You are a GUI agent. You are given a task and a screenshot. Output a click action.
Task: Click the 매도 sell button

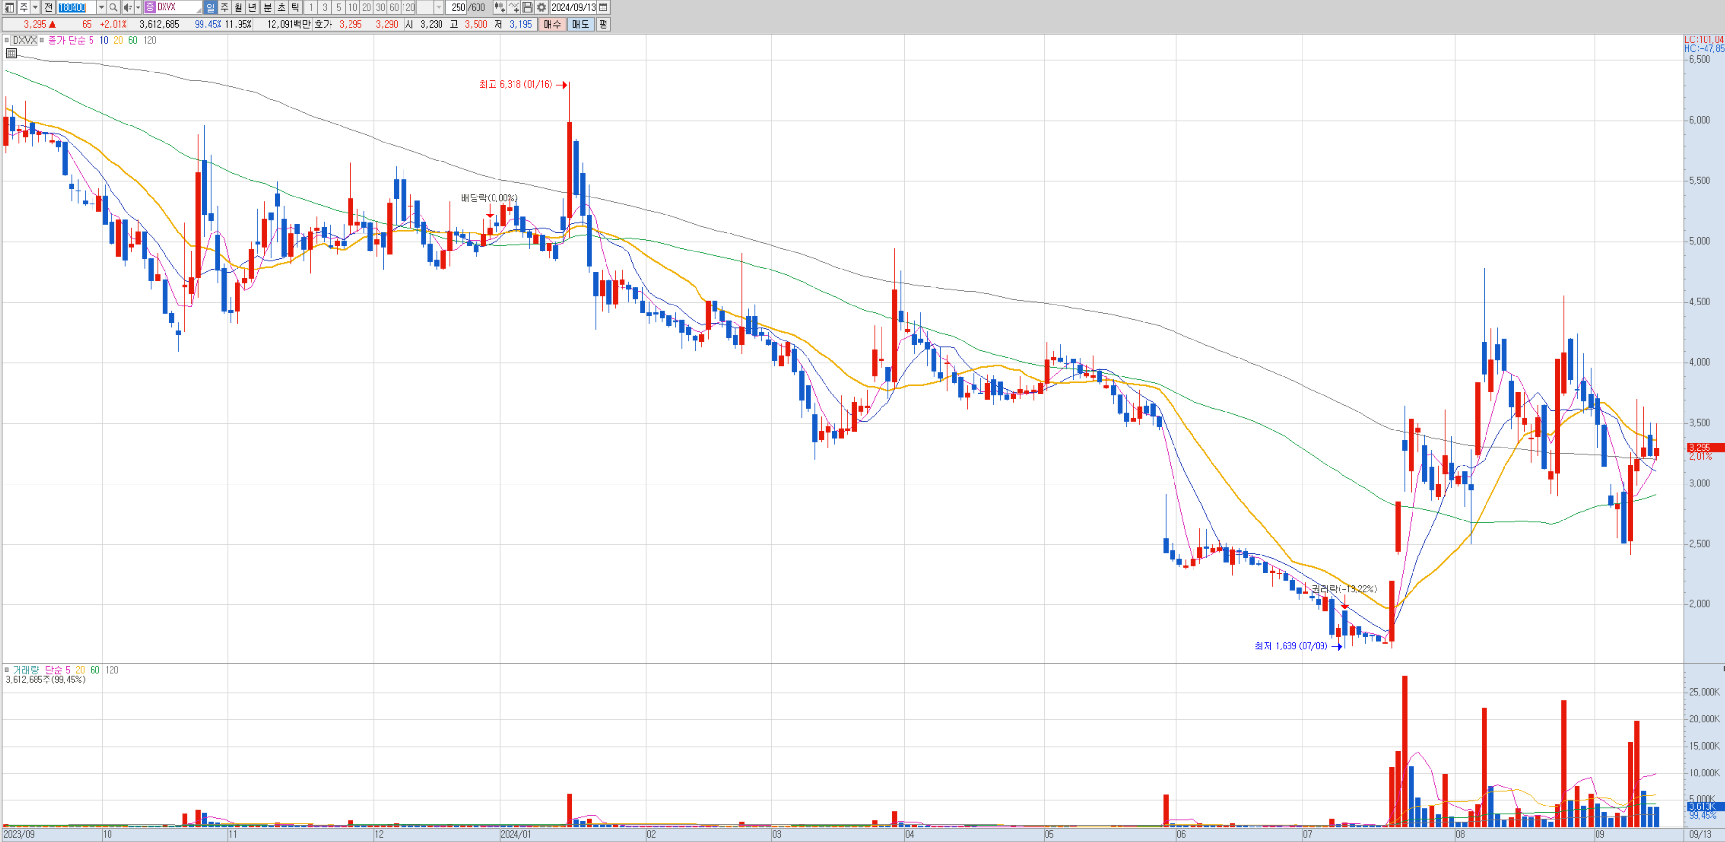580,24
